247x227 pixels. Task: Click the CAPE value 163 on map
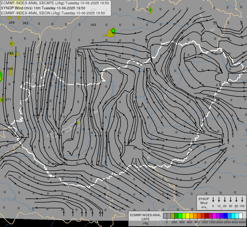[93, 25]
